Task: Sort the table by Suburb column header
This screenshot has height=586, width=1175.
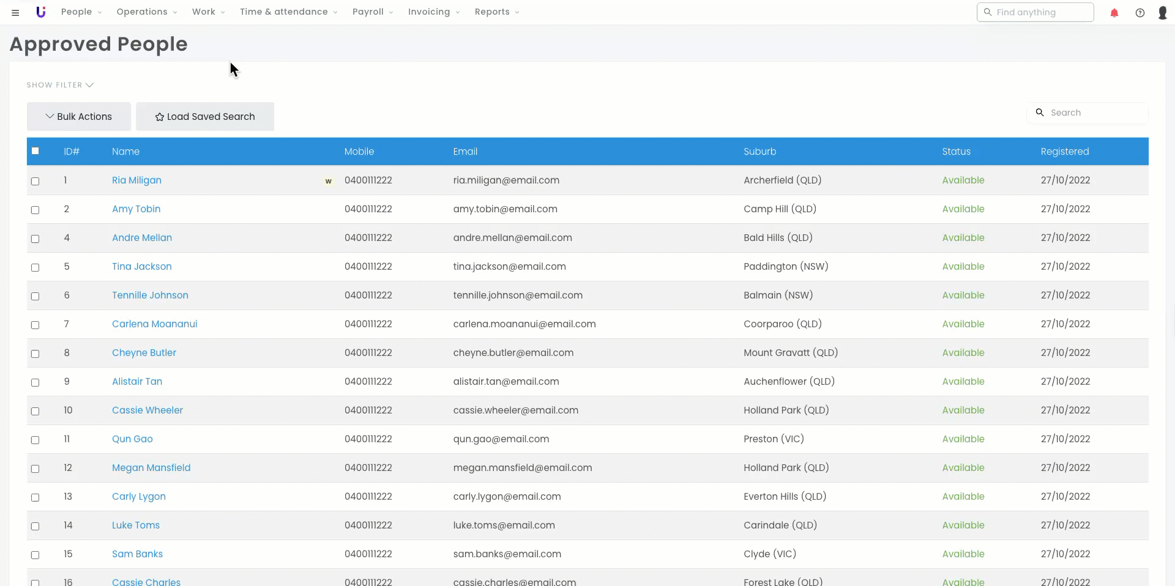Action: [759, 152]
